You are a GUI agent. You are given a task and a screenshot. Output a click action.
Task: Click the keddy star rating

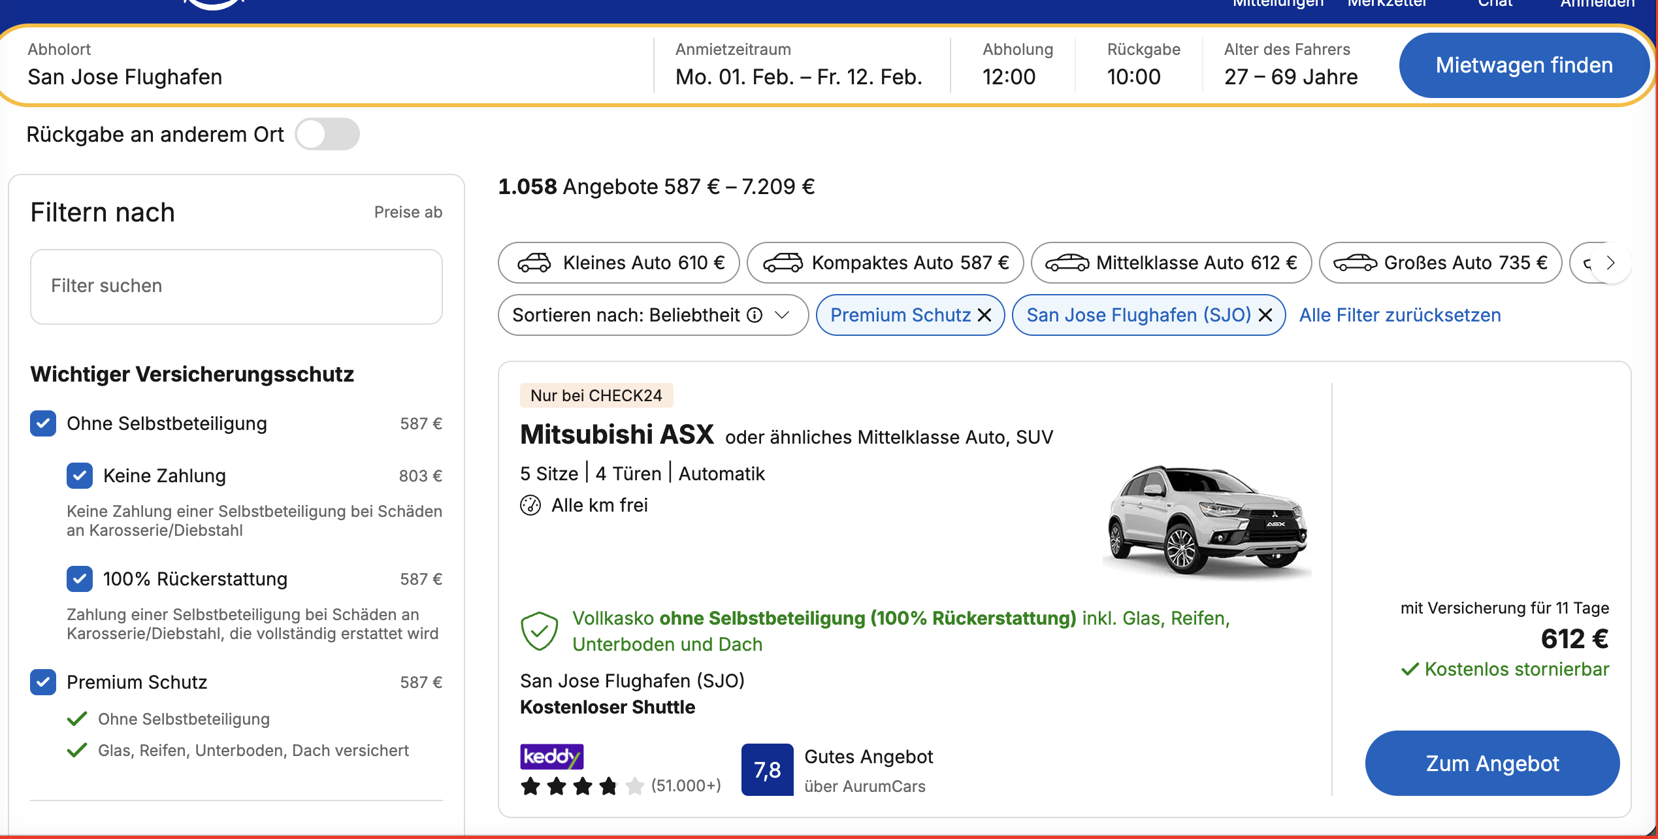point(582,785)
